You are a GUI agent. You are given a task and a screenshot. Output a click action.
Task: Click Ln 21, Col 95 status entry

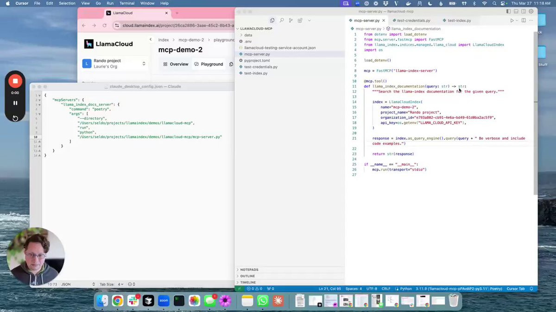click(x=330, y=288)
